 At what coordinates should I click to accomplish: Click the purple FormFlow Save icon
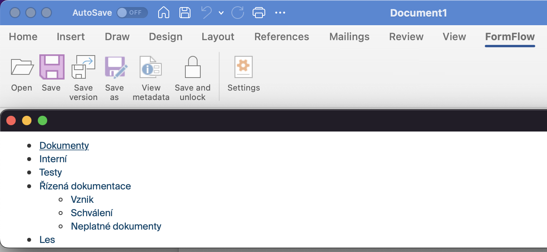(x=52, y=67)
